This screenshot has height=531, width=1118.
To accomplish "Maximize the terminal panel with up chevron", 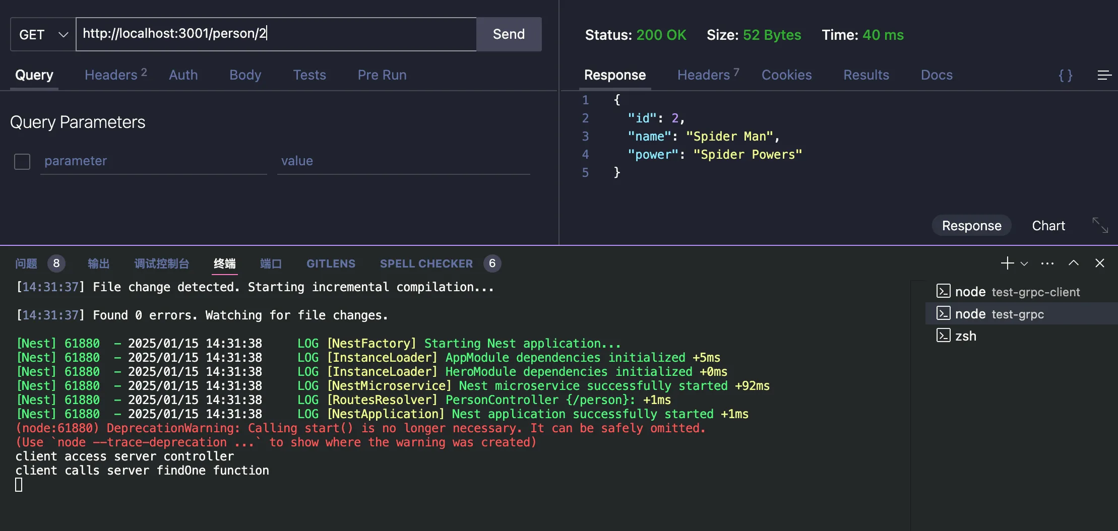I will point(1073,263).
